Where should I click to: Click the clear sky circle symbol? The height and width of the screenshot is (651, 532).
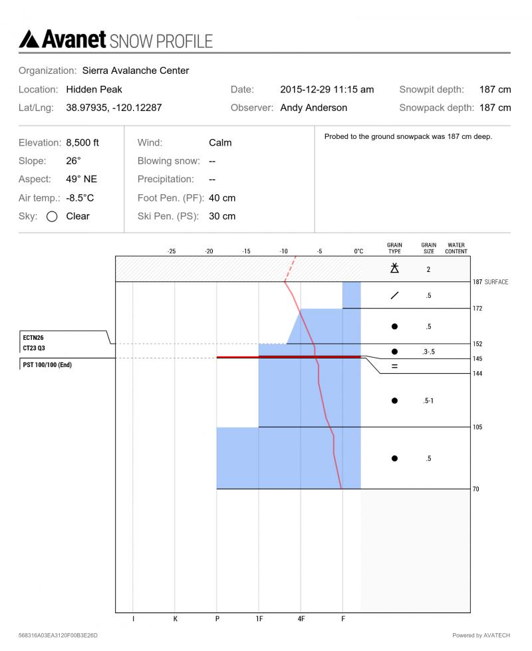click(53, 216)
